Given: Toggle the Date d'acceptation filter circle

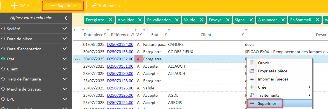Looking at the screenshot, I should pos(3,49).
